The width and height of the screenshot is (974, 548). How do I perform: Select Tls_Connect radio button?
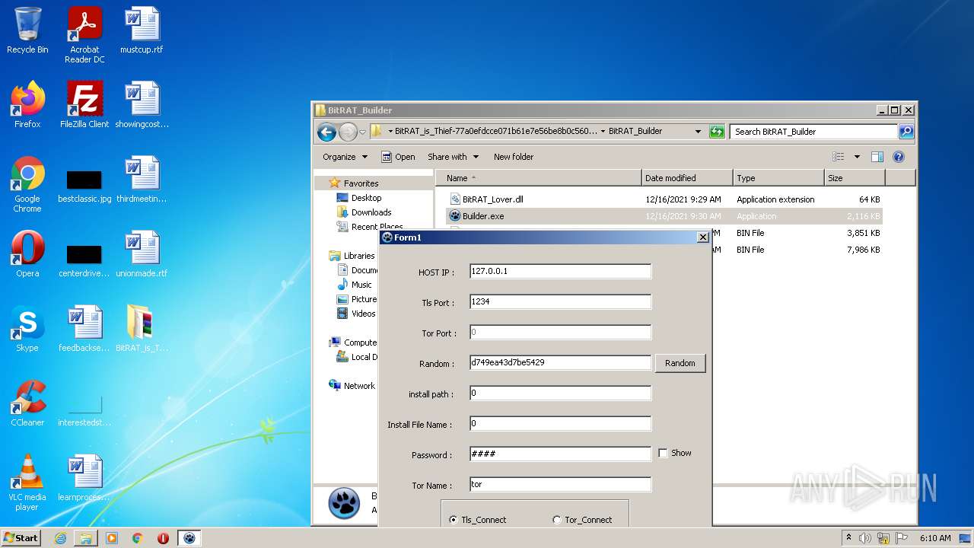coord(454,520)
